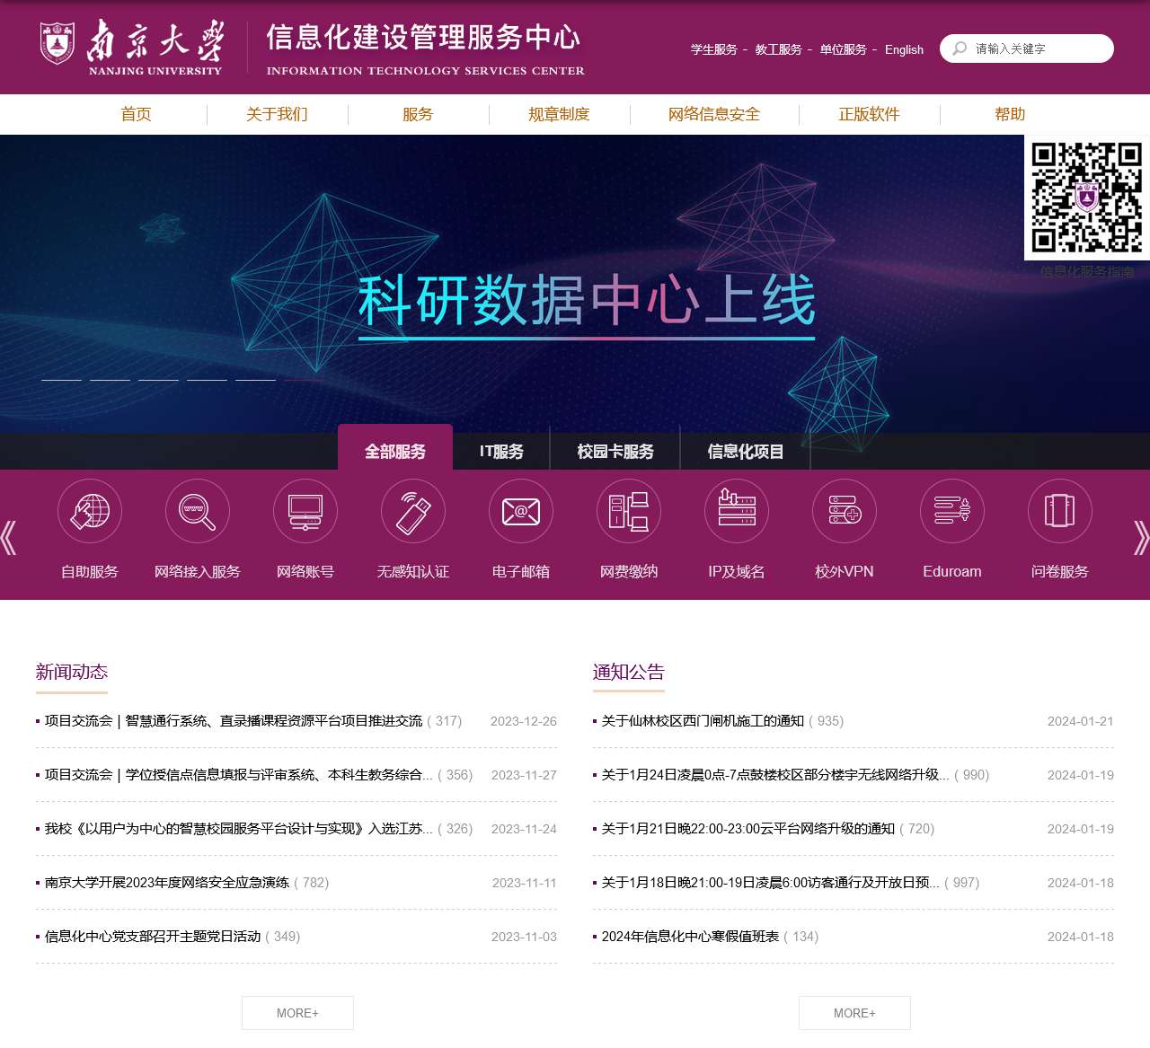
Task: Open notice about 仙林校区西门闸机施工
Action: pyautogui.click(x=698, y=720)
